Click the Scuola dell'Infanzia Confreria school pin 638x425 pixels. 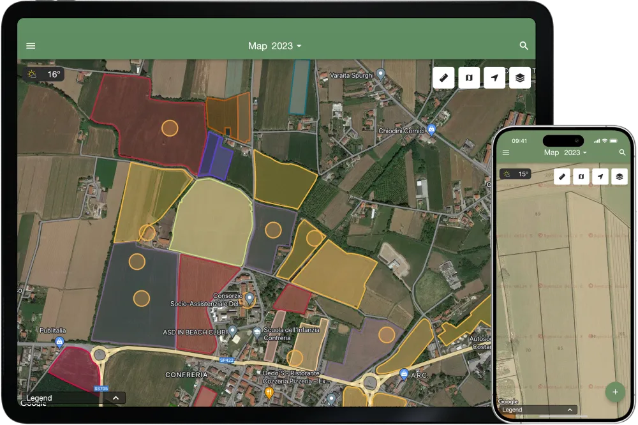256,332
